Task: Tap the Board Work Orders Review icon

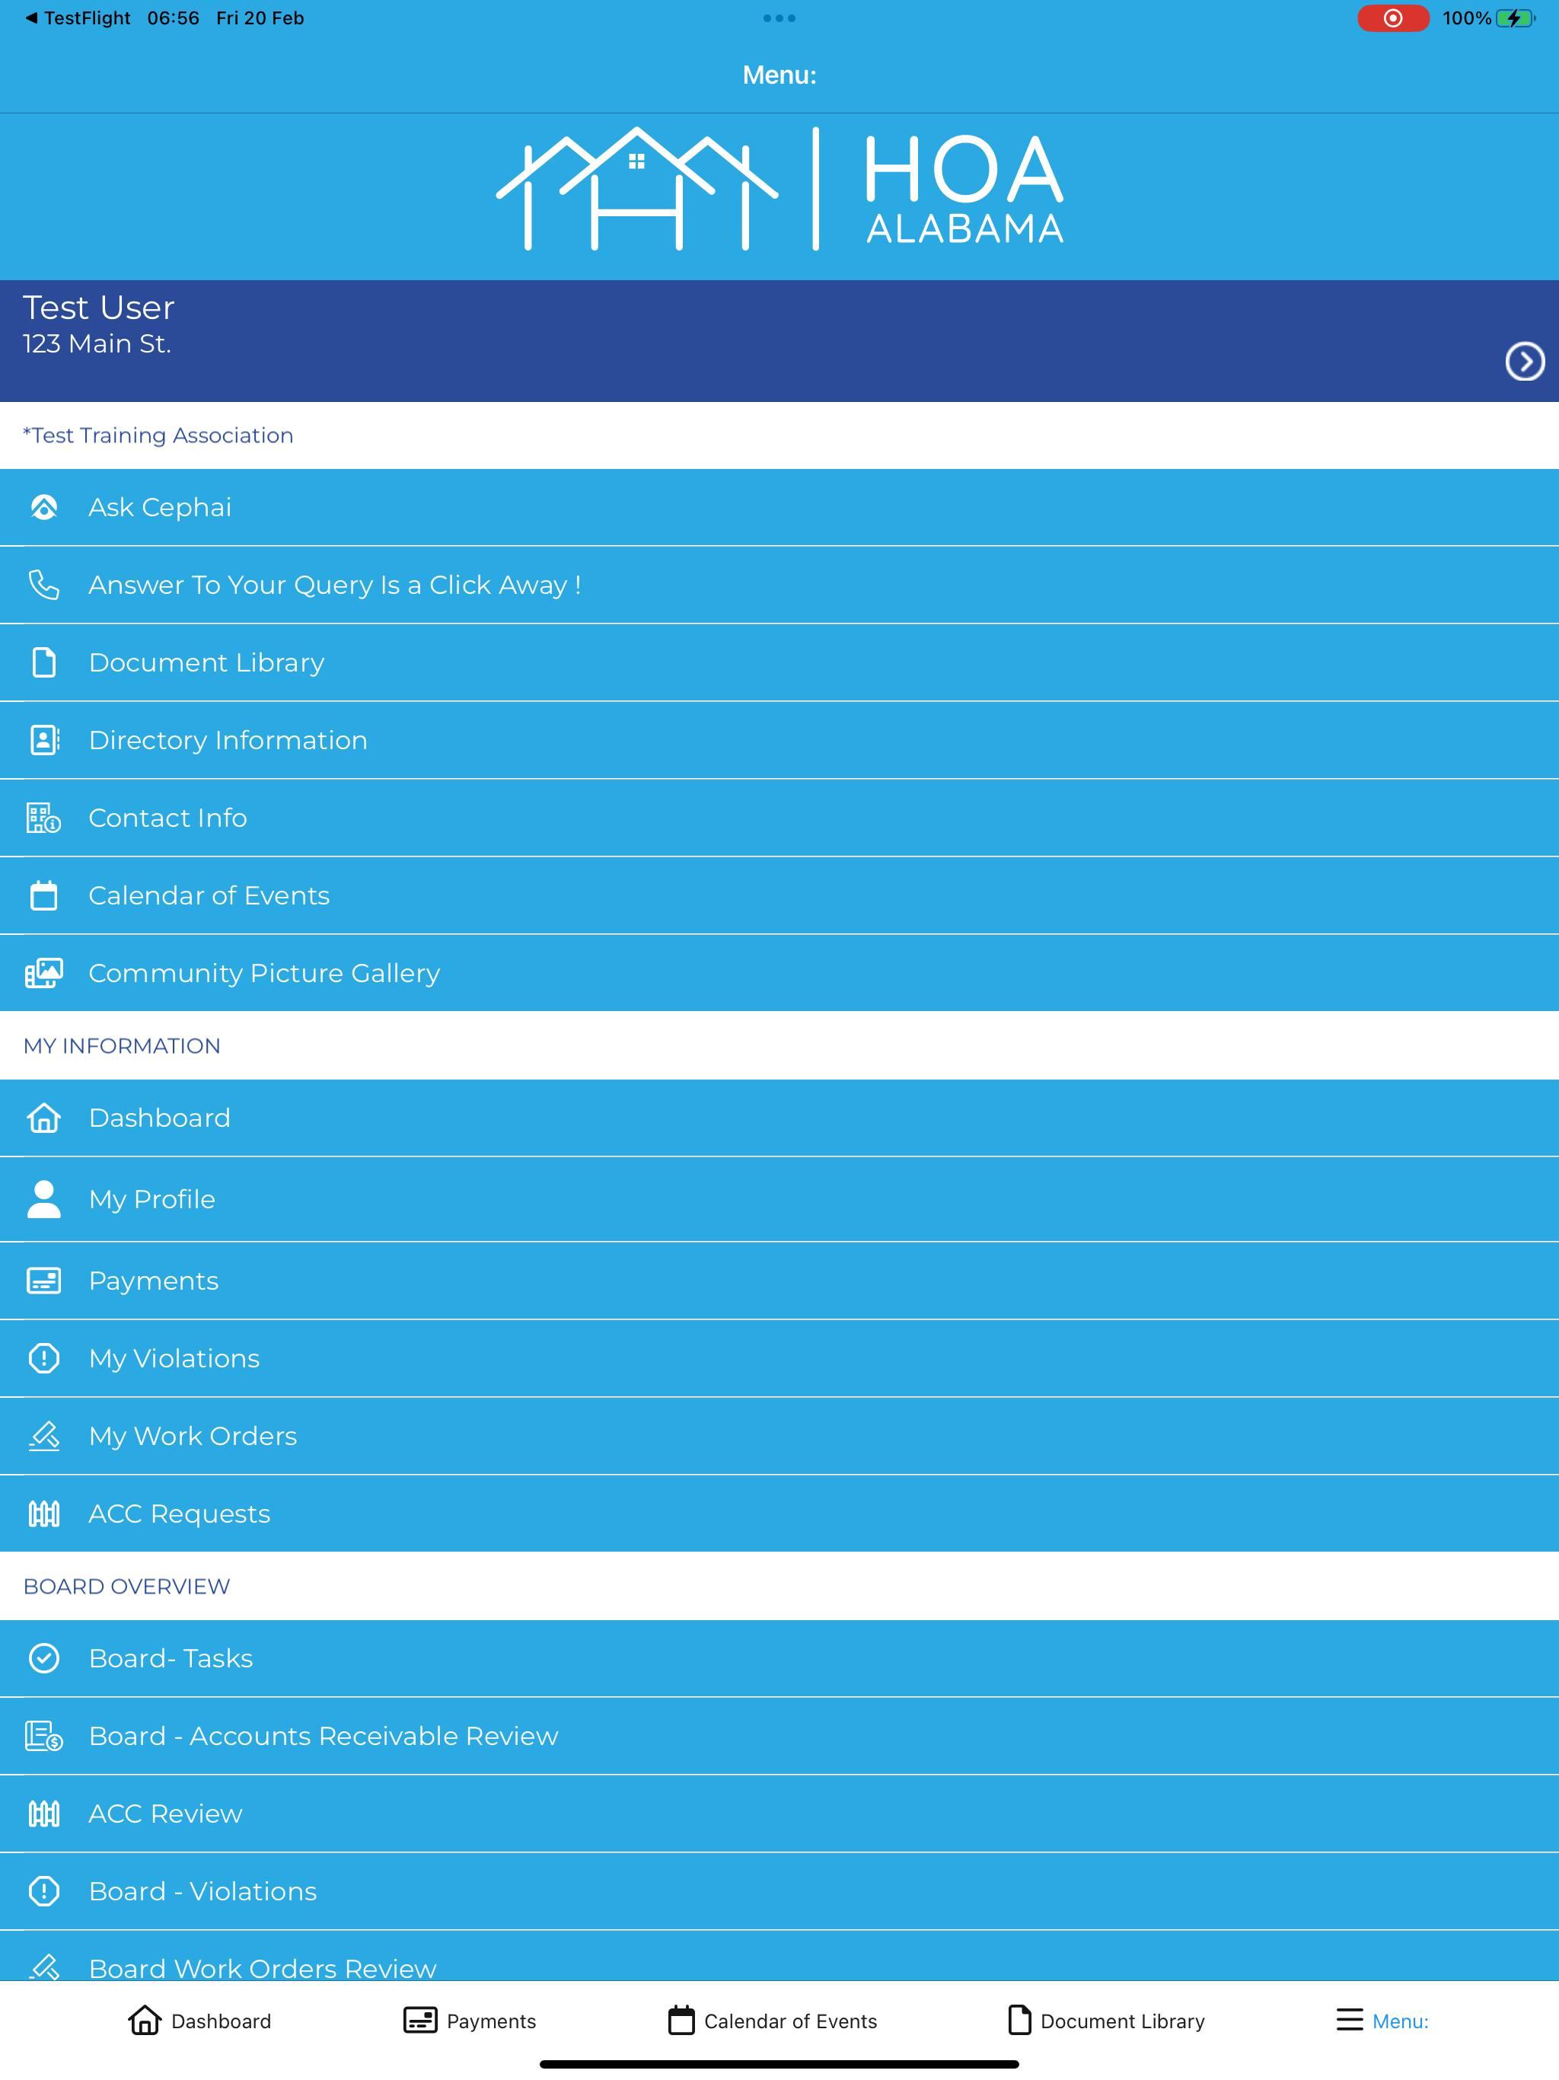Action: [x=44, y=1967]
